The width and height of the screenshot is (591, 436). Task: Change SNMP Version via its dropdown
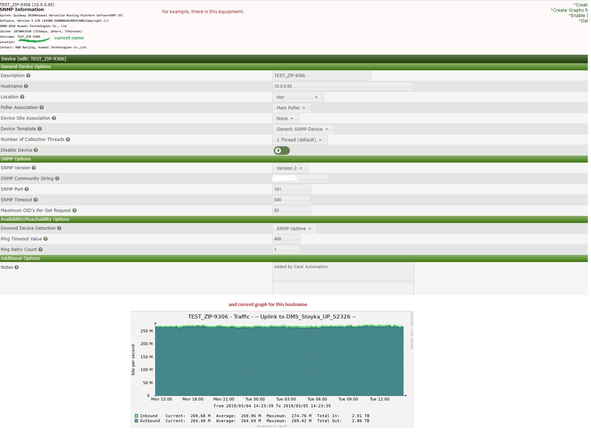[x=289, y=168]
